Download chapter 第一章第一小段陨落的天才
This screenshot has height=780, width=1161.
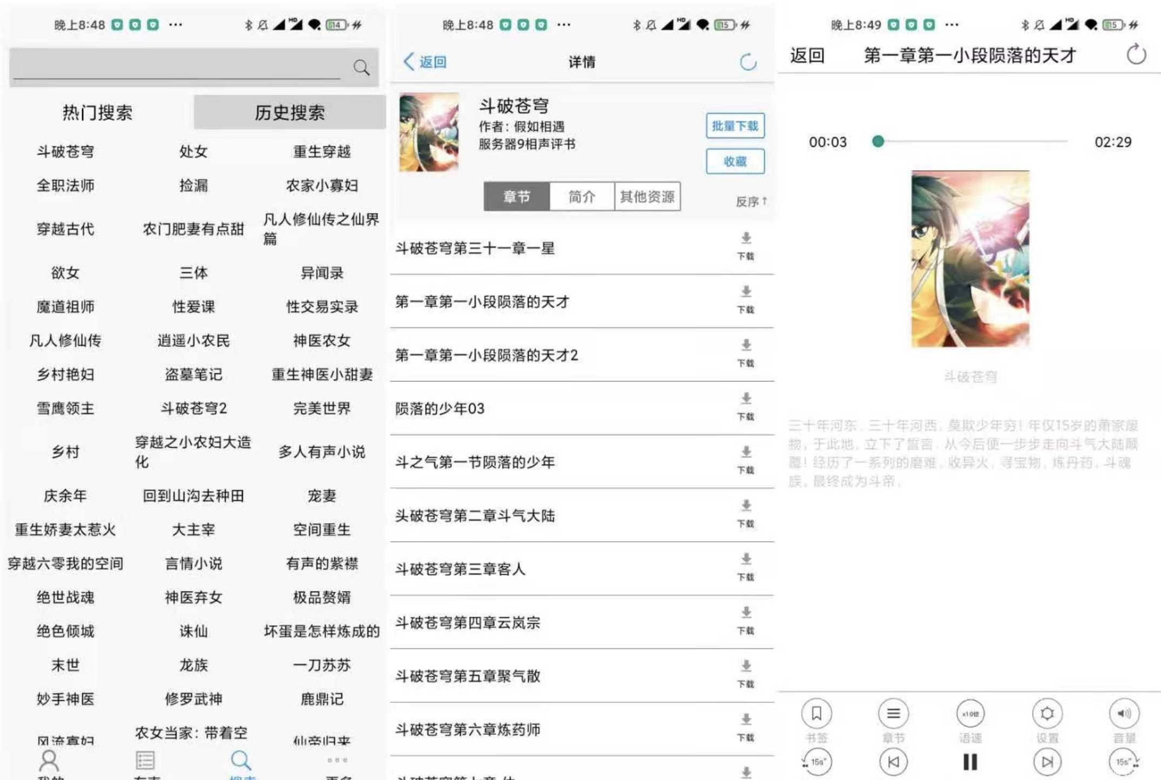point(746,299)
